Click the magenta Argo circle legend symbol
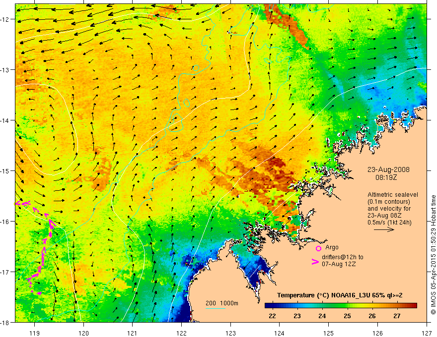Image resolution: width=437 pixels, height=337 pixels. pyautogui.click(x=318, y=249)
